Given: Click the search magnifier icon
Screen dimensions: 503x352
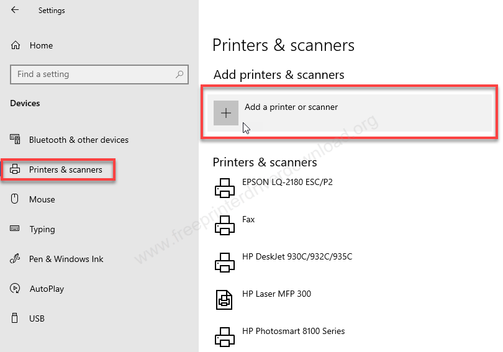Looking at the screenshot, I should pyautogui.click(x=179, y=74).
